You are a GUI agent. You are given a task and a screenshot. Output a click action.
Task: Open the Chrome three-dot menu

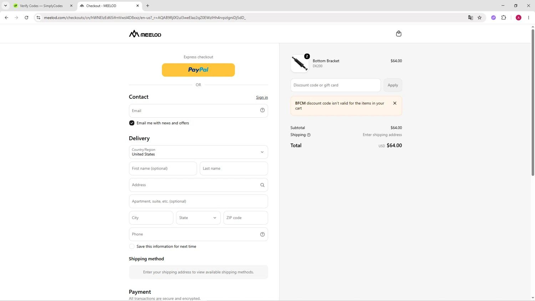tap(529, 17)
